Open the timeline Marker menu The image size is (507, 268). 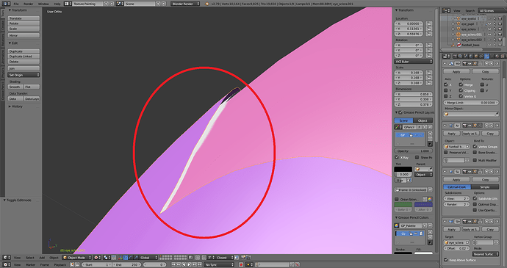[30, 265]
